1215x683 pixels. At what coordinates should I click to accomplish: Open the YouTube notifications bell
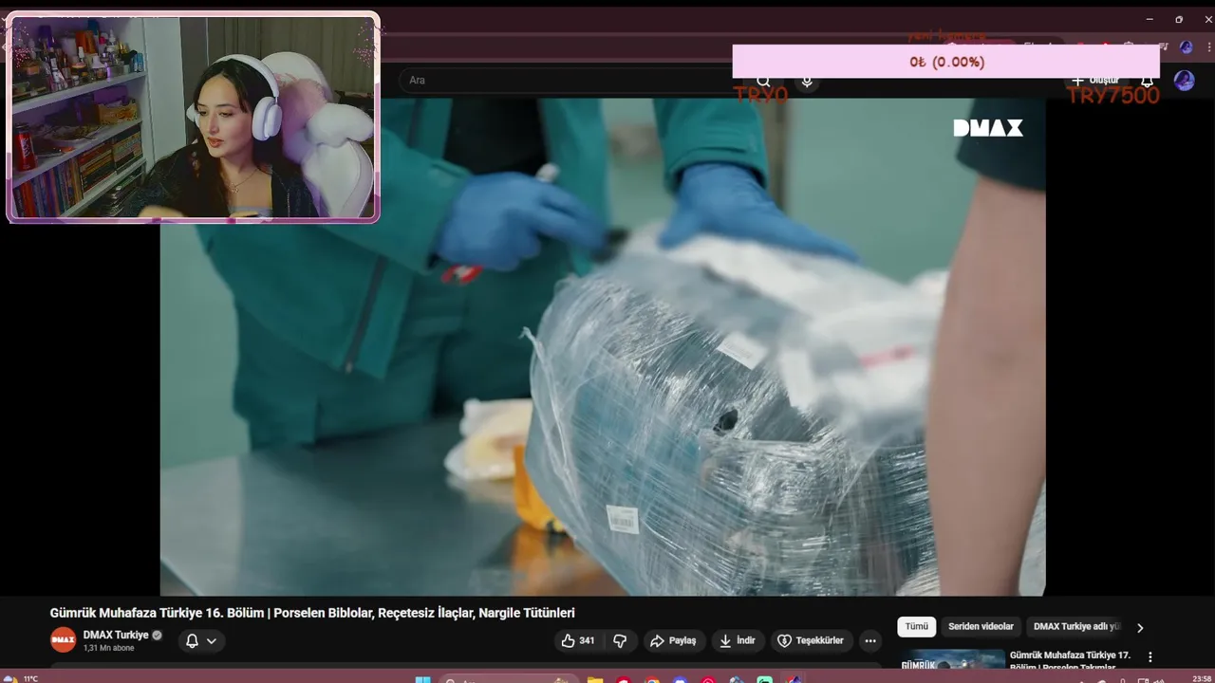(x=1147, y=81)
